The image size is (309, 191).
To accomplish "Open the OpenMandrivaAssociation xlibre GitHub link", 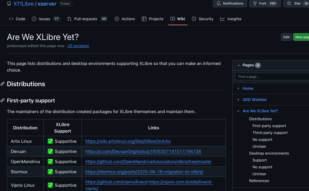I will (148, 162).
